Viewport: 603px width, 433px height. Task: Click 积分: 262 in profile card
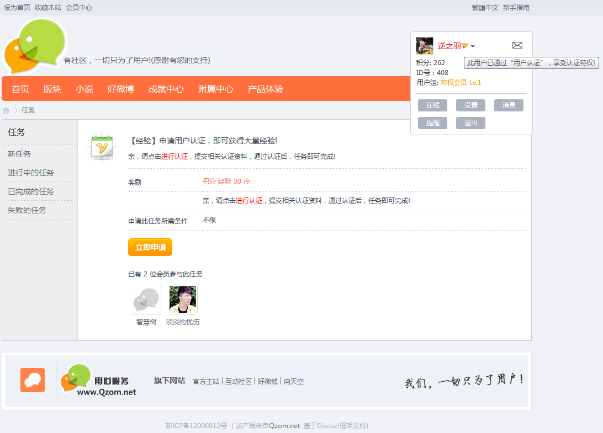click(x=431, y=63)
